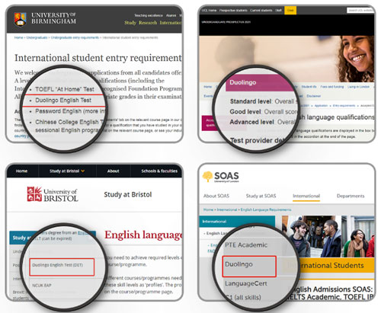Viewport: 381px width, 313px height.
Task: Select Duolingo in the SOAS test list
Action: 239,264
